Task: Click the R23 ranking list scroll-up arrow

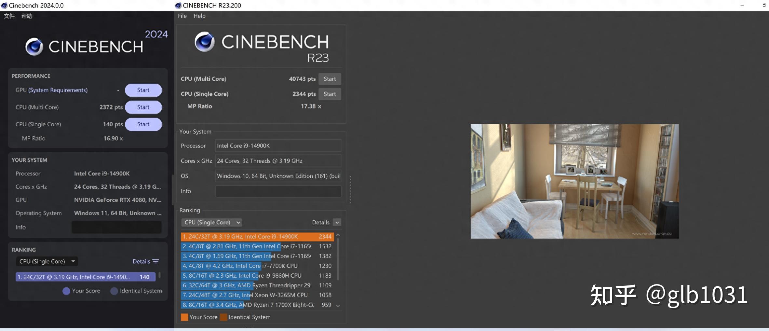Action: point(338,235)
